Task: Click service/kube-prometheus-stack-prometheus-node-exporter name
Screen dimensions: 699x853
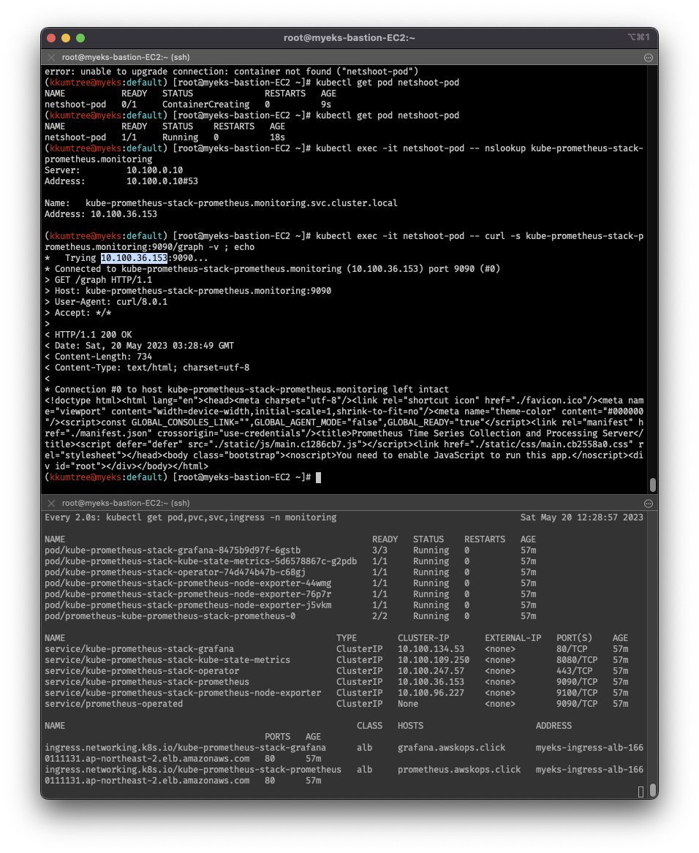Action: [183, 693]
